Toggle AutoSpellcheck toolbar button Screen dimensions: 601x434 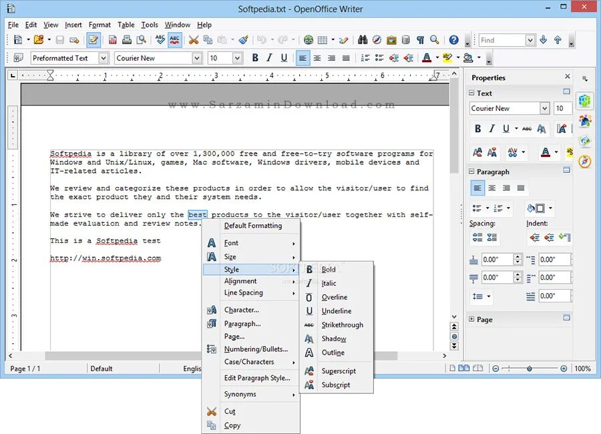[x=175, y=40]
